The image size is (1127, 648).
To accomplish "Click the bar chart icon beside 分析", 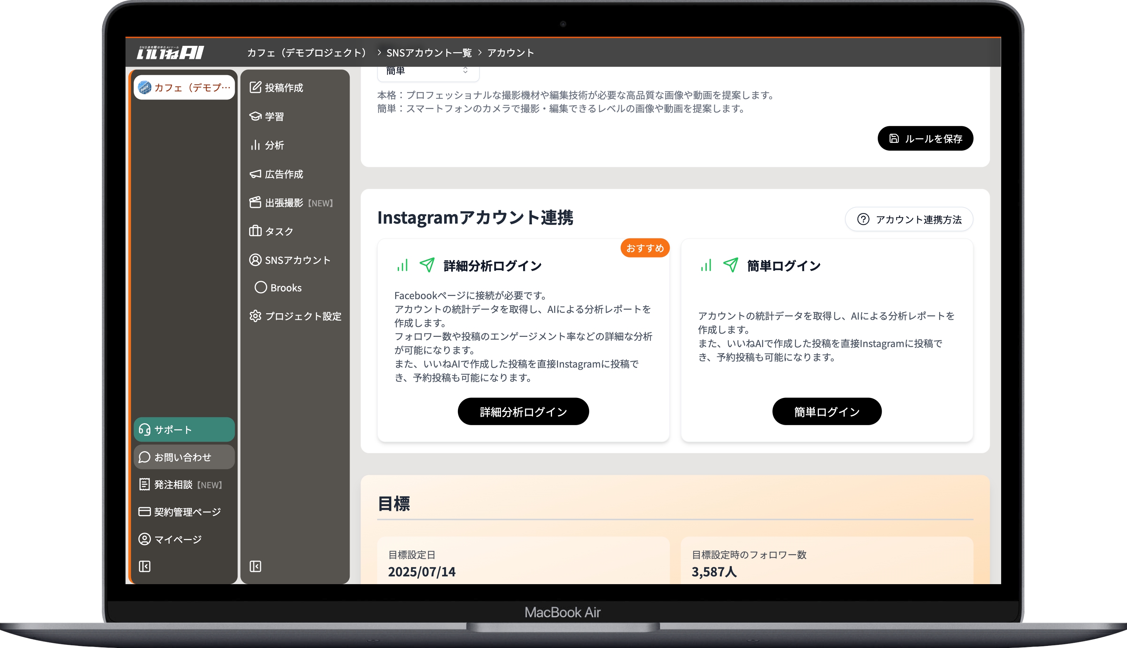I will point(255,145).
